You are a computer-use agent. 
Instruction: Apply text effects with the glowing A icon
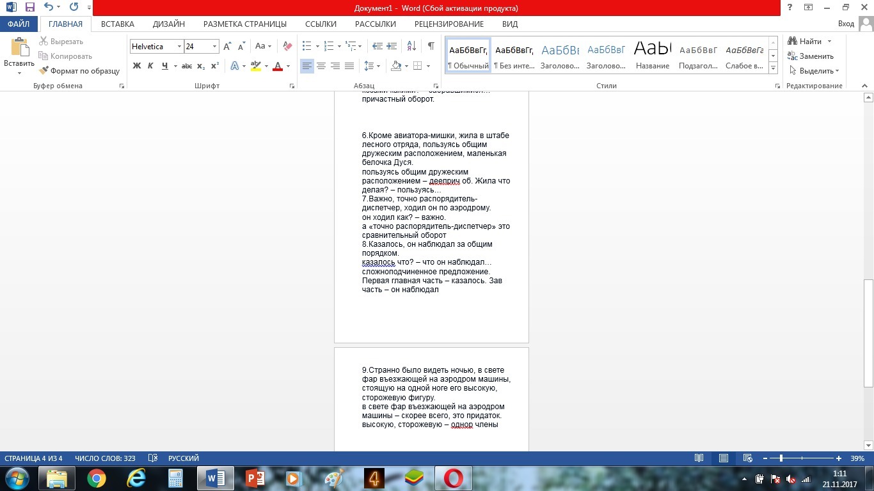point(235,66)
